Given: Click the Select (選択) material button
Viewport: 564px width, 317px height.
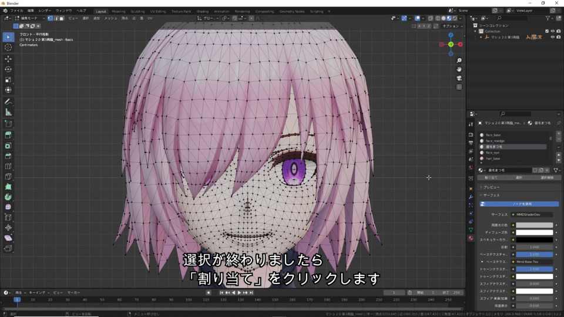Looking at the screenshot, I should [x=519, y=177].
